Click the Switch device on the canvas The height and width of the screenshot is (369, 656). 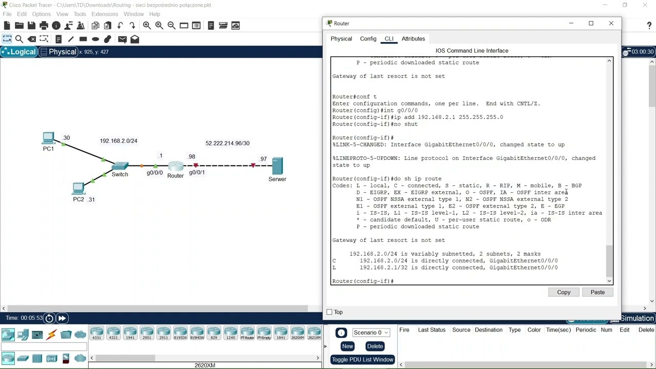click(120, 166)
